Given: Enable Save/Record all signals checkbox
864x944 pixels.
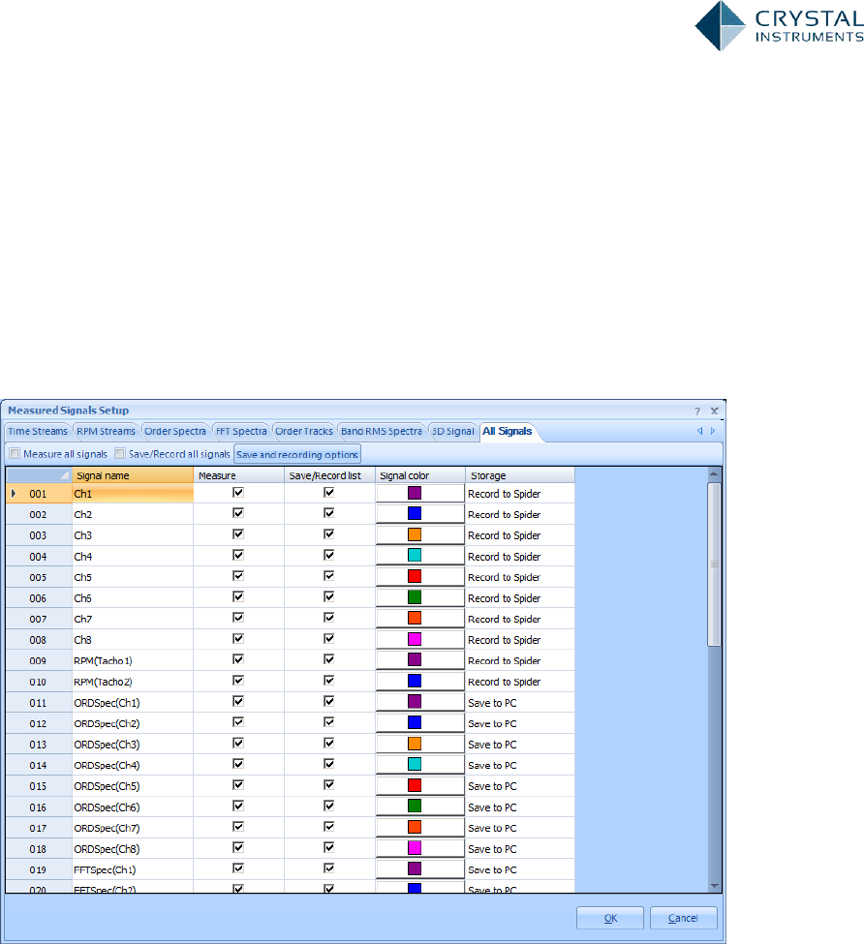Looking at the screenshot, I should pos(120,453).
